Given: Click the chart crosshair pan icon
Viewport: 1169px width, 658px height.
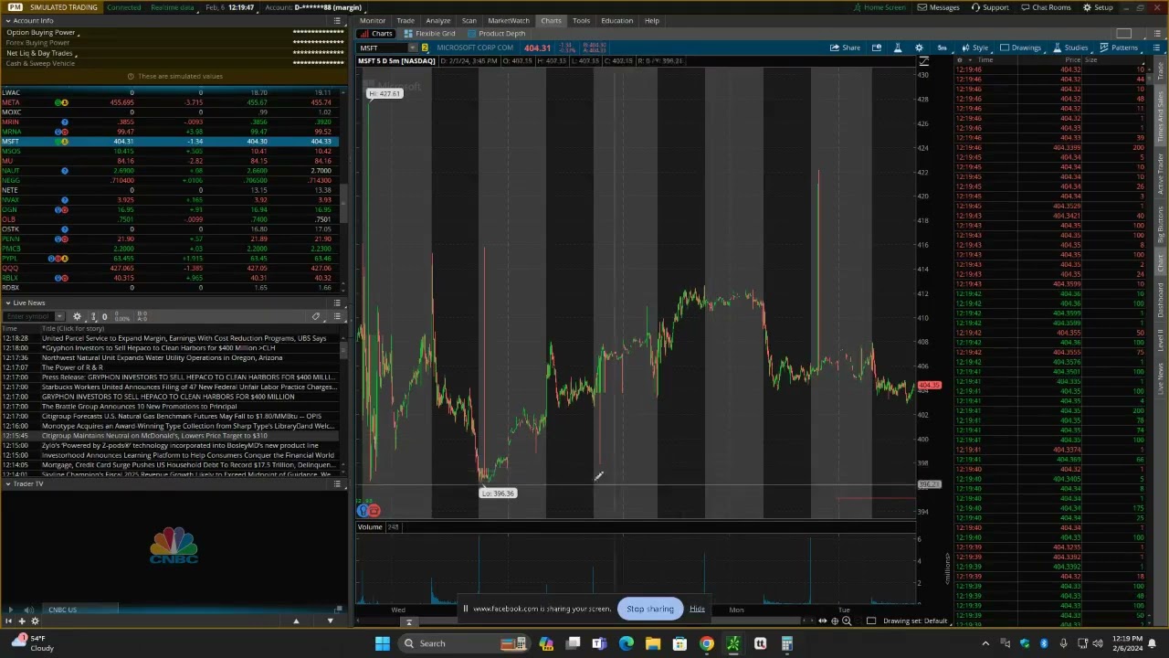Looking at the screenshot, I should [x=834, y=621].
